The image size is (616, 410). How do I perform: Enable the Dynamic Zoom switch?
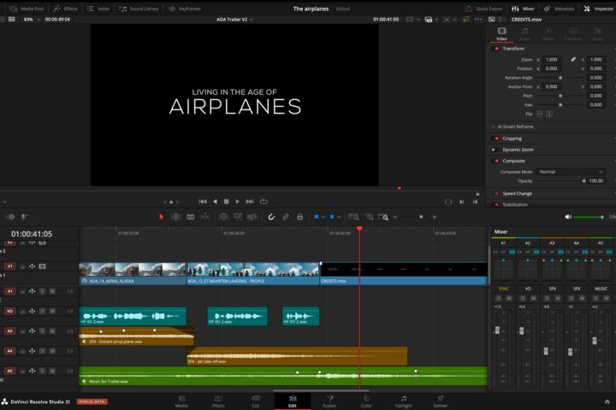(x=495, y=149)
